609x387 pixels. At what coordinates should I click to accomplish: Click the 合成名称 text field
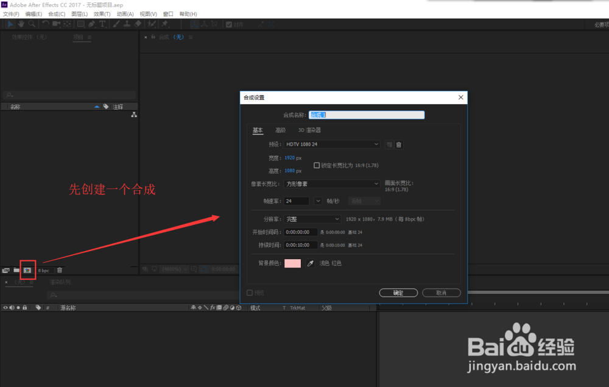click(x=367, y=115)
